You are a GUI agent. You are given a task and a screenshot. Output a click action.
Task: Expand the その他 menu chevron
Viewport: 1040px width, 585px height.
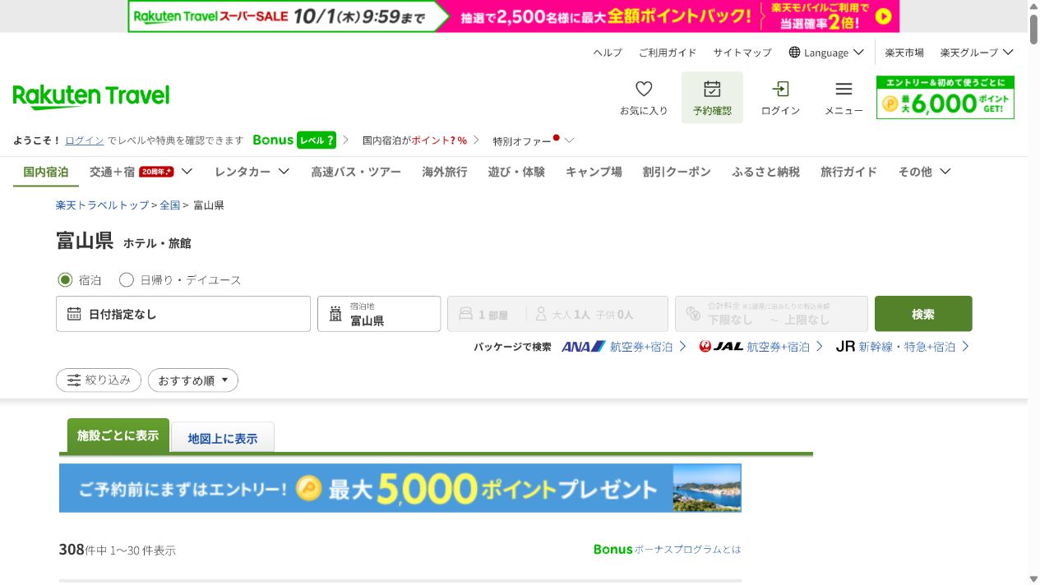coord(945,172)
